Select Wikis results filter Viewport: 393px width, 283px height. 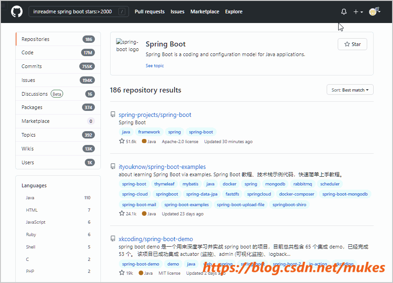click(x=58, y=149)
